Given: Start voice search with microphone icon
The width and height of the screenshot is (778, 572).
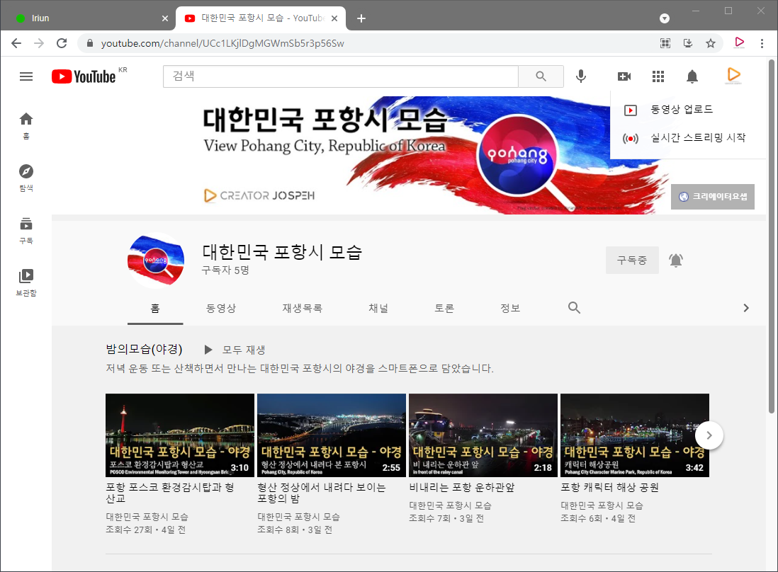Looking at the screenshot, I should tap(581, 76).
